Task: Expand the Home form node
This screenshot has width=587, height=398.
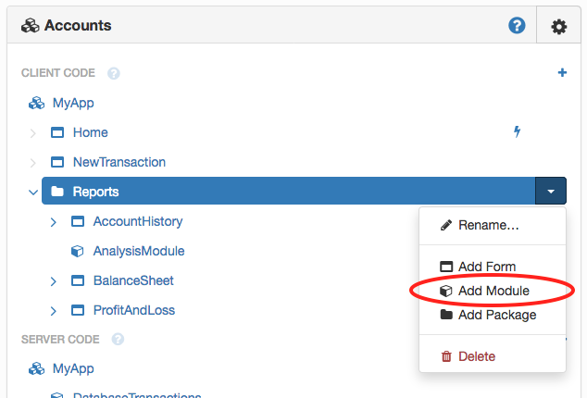Action: [x=33, y=132]
